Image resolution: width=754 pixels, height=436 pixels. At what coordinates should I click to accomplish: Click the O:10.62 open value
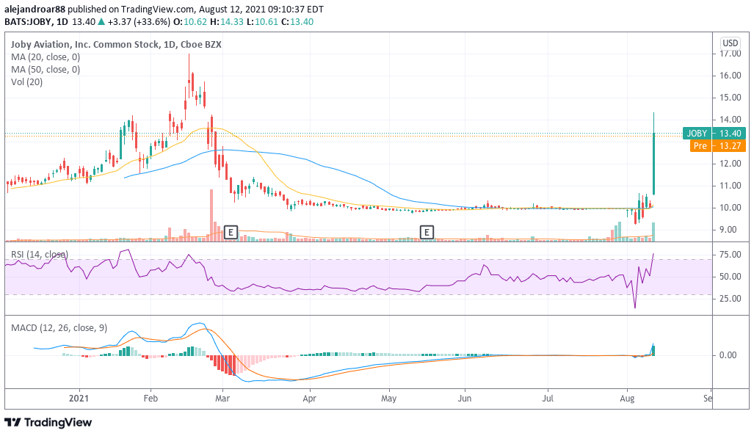(190, 21)
